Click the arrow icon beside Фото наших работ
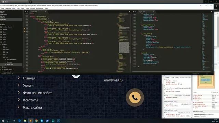Image resolution: width=219 pixels, height=123 pixels. 19,93
